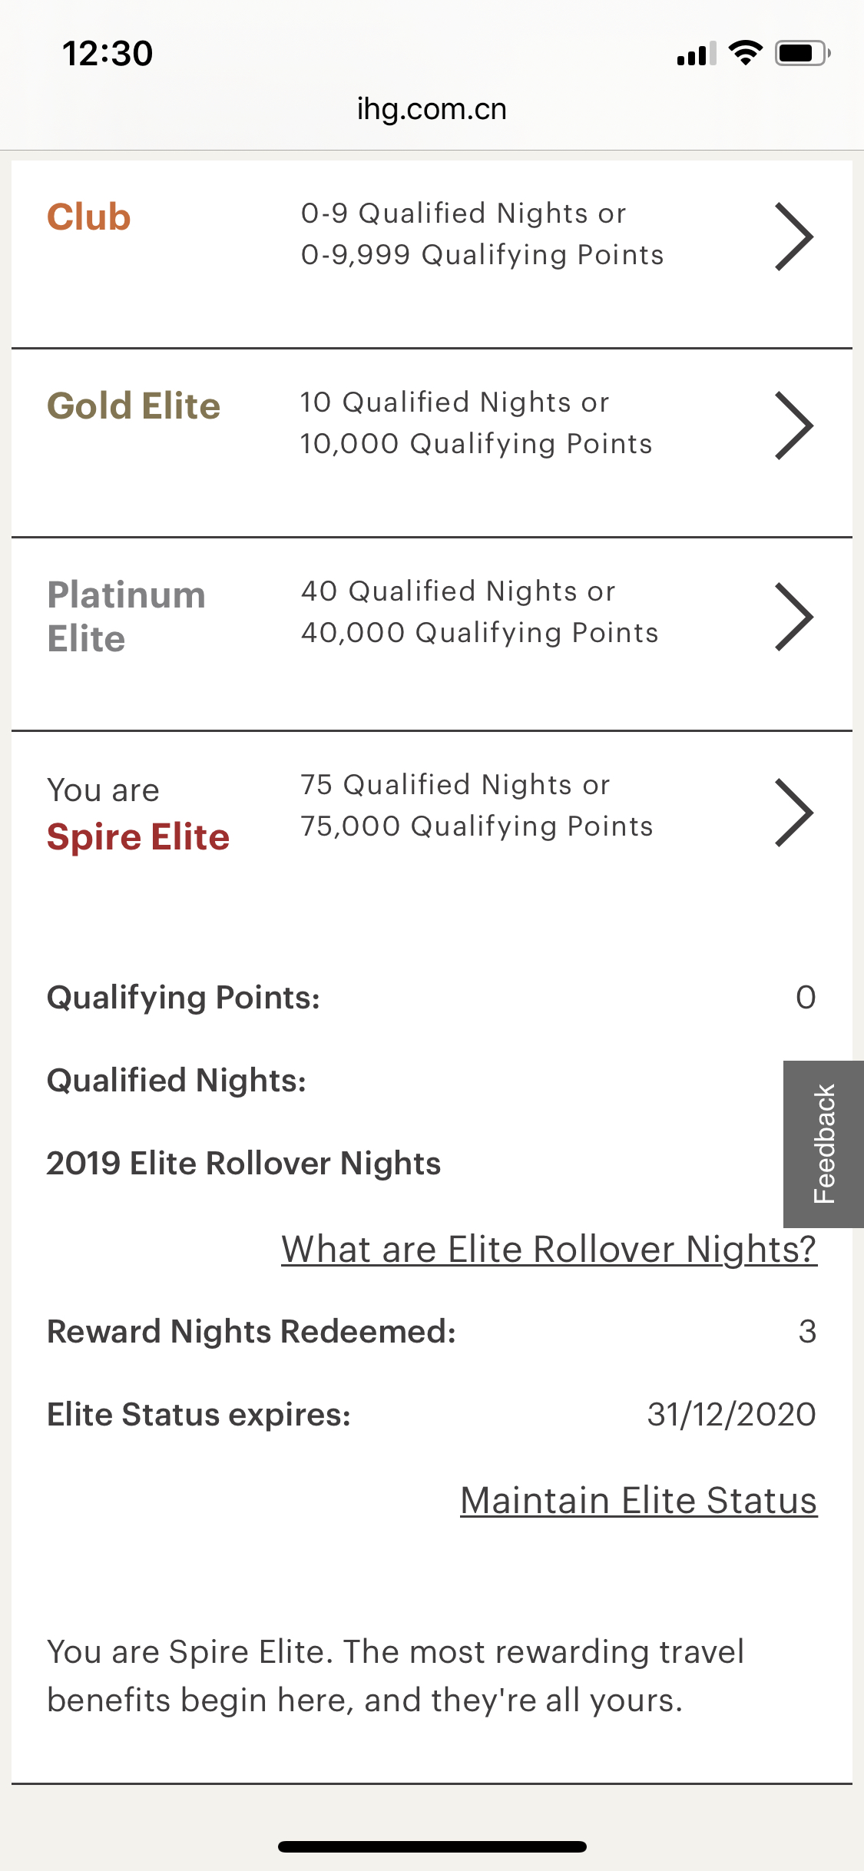
Task: Select the Platinum Elite tier heading
Action: click(x=127, y=617)
